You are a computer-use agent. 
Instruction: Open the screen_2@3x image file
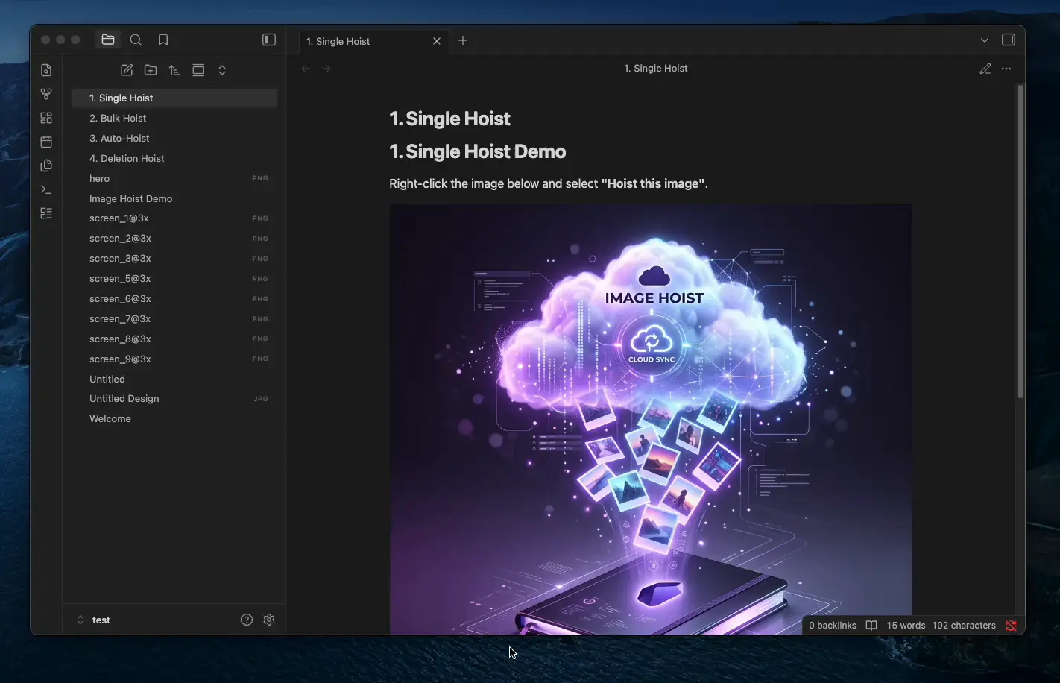[x=174, y=238]
